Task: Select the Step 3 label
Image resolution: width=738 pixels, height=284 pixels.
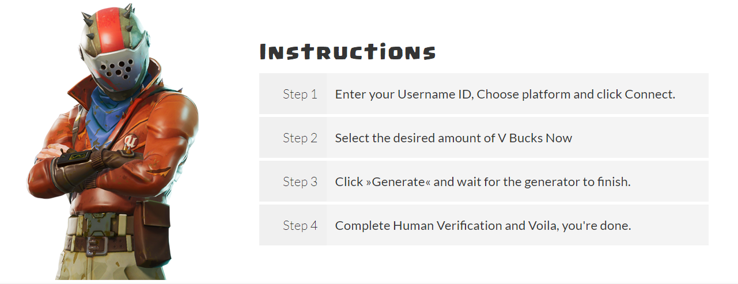Action: point(300,181)
